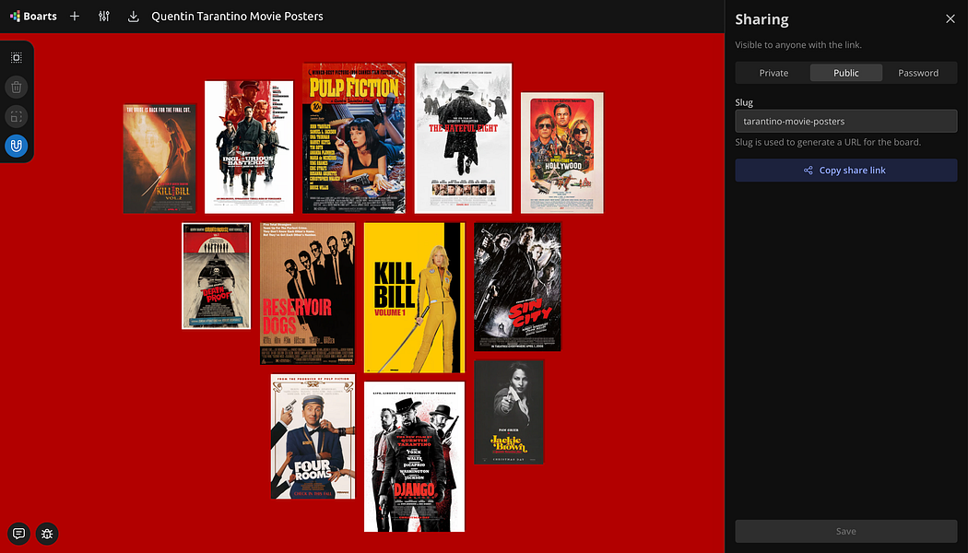Choose Password visibility option
The image size is (968, 553).
(918, 73)
